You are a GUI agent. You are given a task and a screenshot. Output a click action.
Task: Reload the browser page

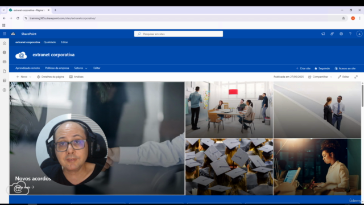coord(18,18)
